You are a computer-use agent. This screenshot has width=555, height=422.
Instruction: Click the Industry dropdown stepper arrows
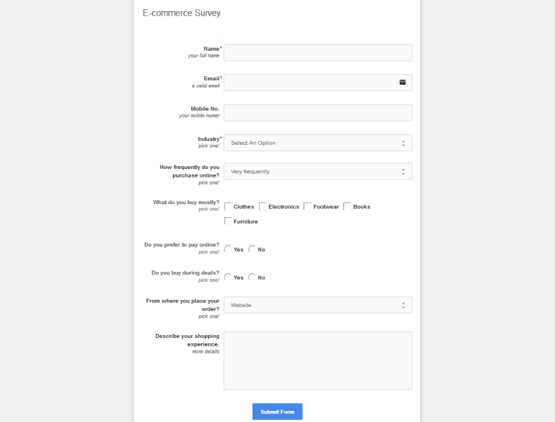tap(405, 142)
